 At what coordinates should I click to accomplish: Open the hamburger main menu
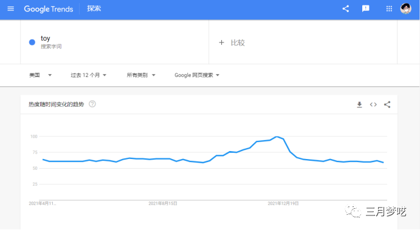(11, 9)
